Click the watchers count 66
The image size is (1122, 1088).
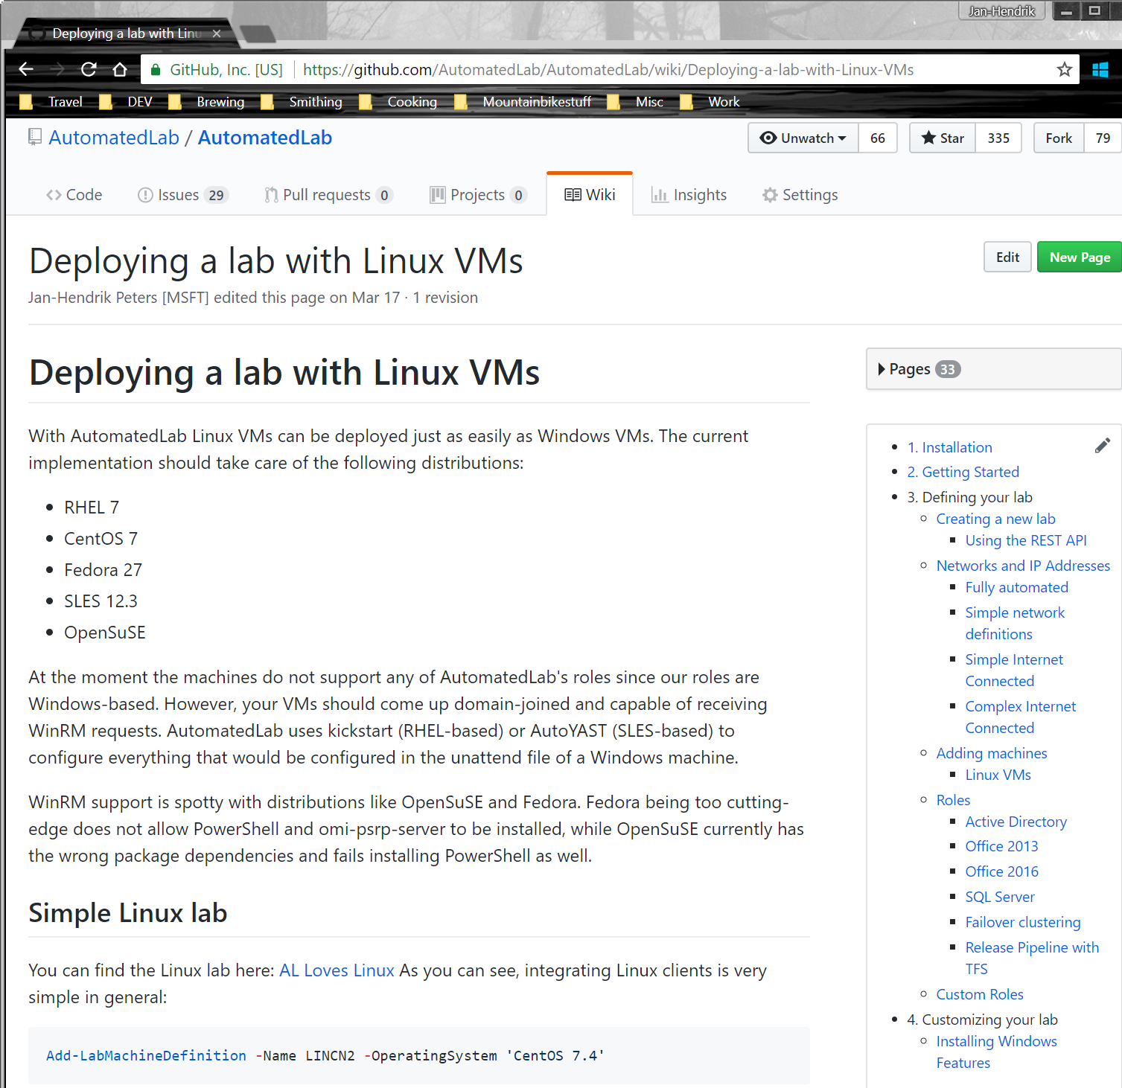(x=878, y=138)
